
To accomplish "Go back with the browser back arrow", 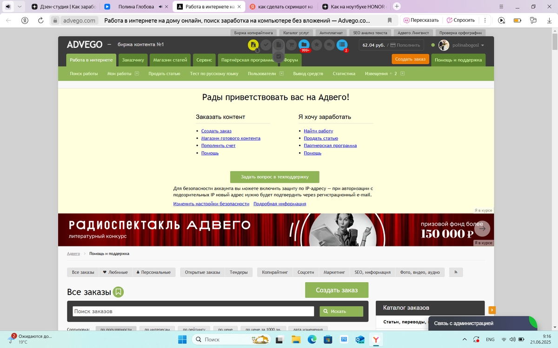I will coord(8,20).
